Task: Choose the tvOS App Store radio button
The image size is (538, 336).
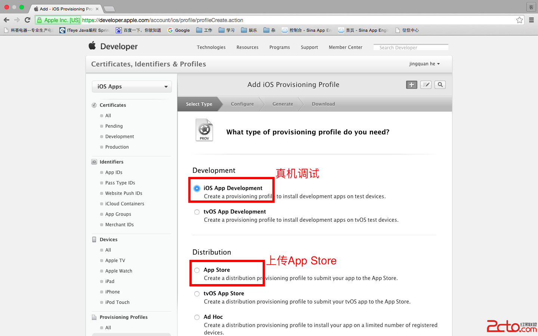Action: (197, 294)
